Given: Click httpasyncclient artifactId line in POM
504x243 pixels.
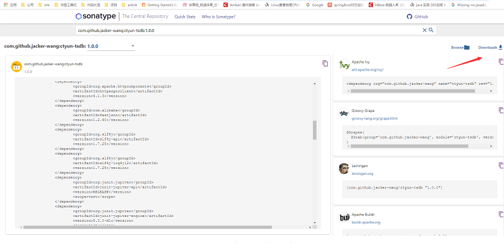Looking at the screenshot, I should pos(117,91).
